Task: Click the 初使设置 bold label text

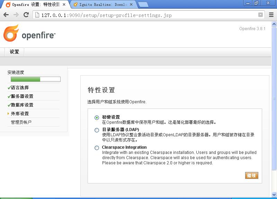Action: point(111,117)
